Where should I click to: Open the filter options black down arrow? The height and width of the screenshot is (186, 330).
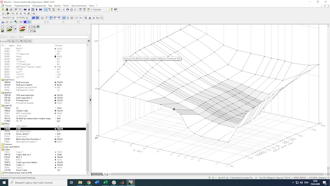point(89,41)
